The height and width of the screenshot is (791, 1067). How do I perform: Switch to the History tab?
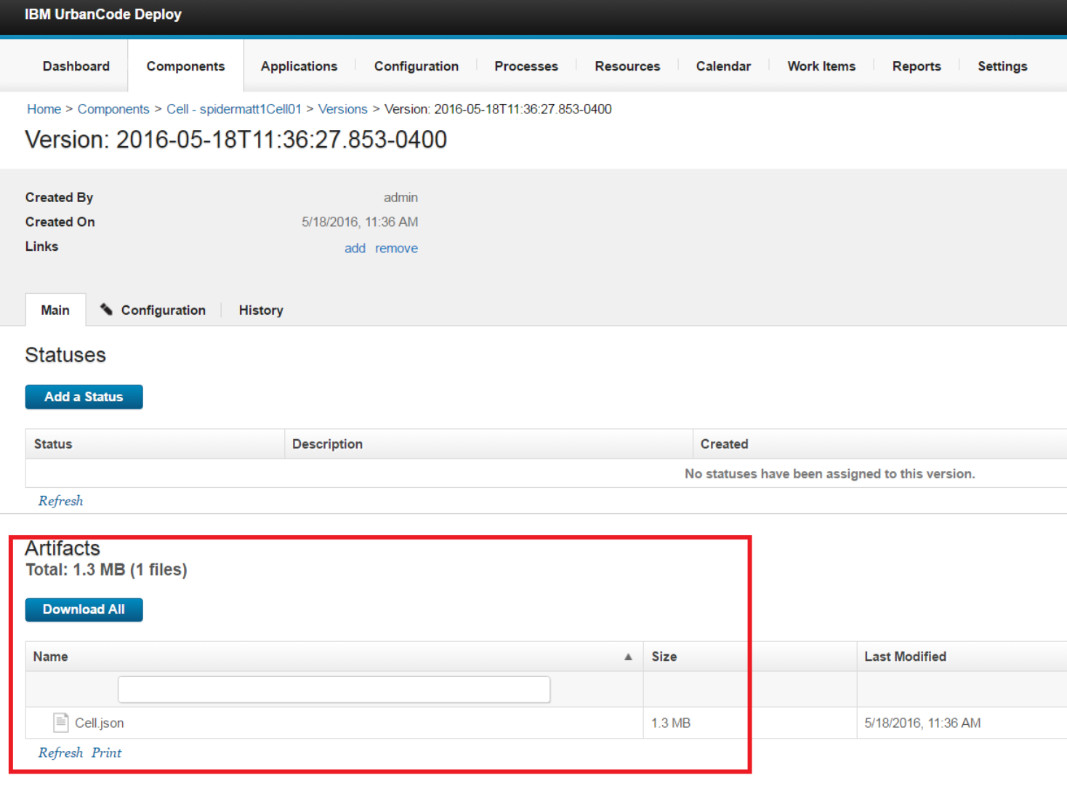click(x=261, y=310)
